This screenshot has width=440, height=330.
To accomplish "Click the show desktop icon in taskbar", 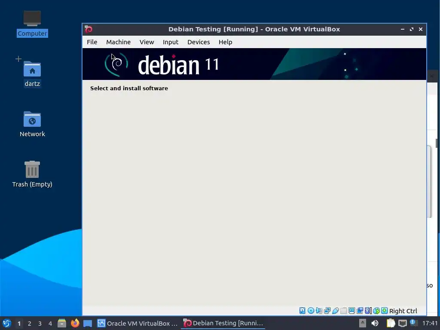I will [x=88, y=323].
